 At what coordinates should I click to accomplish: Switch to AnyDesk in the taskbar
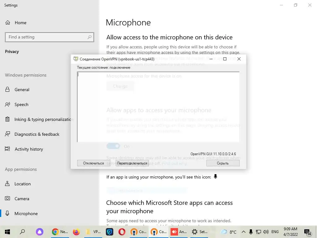tap(179, 232)
